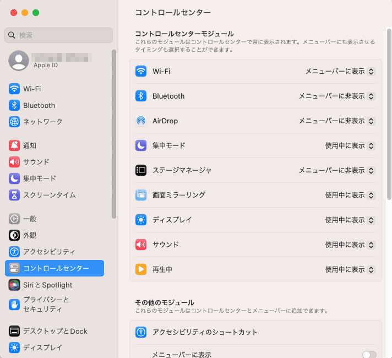
Task: Go to デスクトップと Dock settings pane
Action: pos(55,331)
